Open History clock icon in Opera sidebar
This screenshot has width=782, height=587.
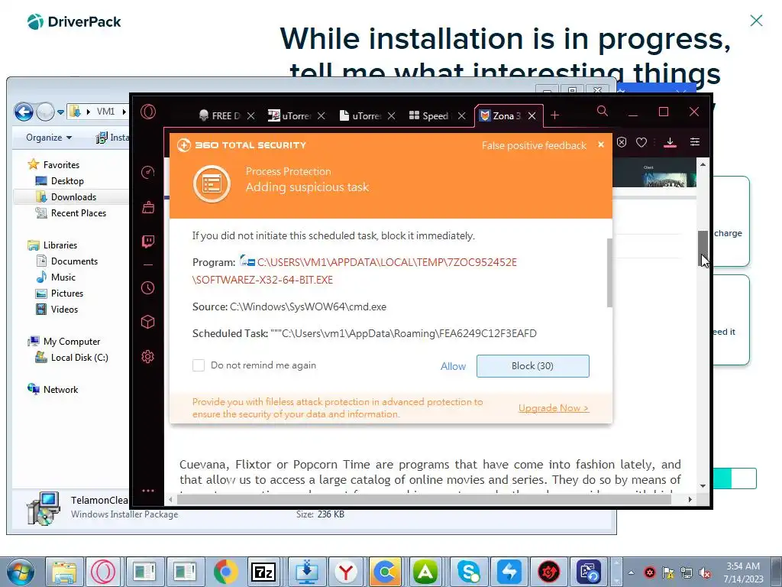tap(148, 287)
